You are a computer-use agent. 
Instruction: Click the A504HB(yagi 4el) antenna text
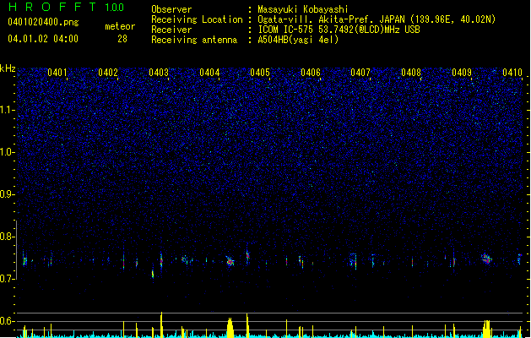coord(298,40)
